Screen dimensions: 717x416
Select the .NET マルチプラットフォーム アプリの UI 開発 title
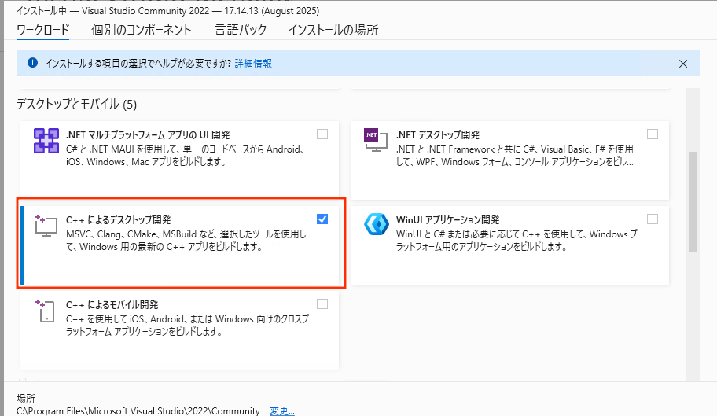(148, 134)
